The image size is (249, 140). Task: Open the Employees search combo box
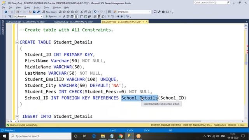pyautogui.click(x=134, y=12)
